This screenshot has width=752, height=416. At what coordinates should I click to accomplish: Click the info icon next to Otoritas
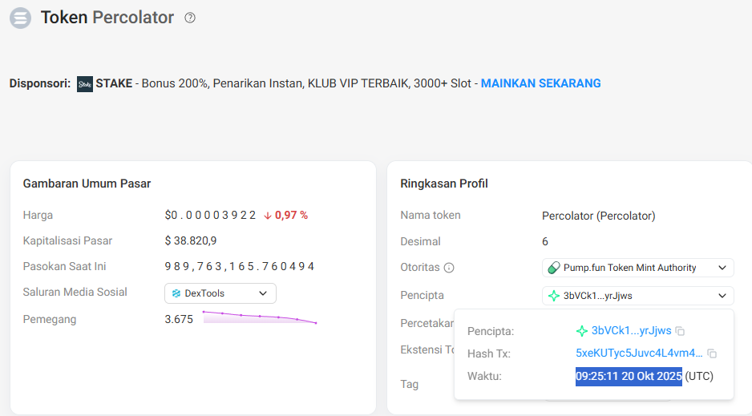[449, 268]
